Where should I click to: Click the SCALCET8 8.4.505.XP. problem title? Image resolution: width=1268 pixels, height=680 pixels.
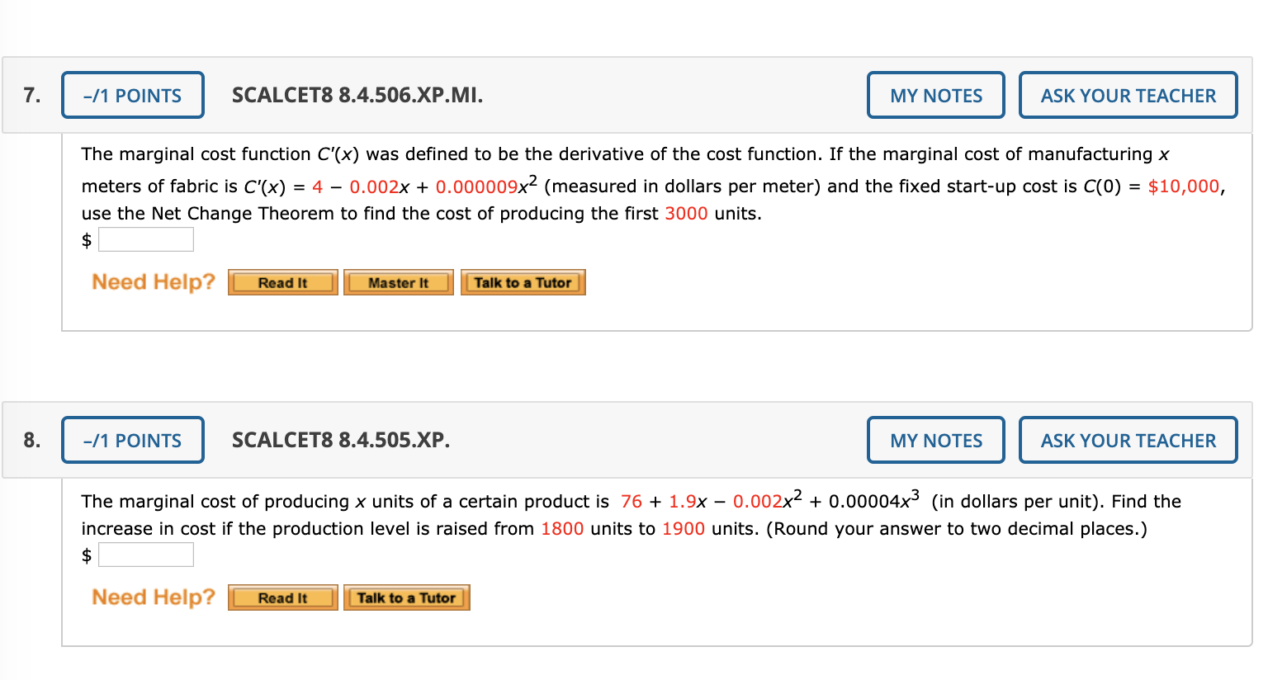click(340, 440)
